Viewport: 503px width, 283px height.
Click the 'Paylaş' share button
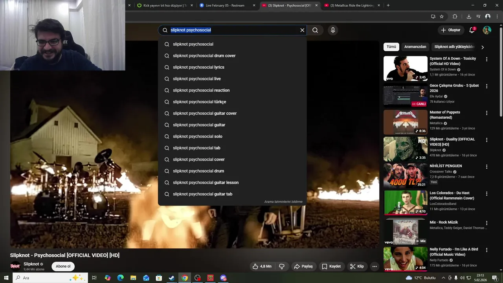(303, 266)
